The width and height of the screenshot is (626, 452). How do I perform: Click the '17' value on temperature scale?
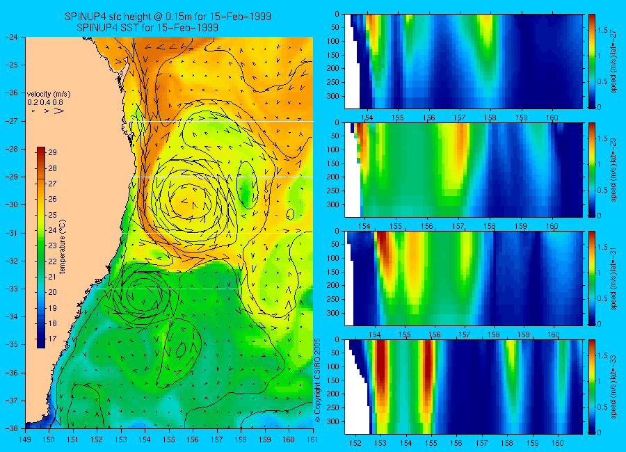[x=53, y=339]
